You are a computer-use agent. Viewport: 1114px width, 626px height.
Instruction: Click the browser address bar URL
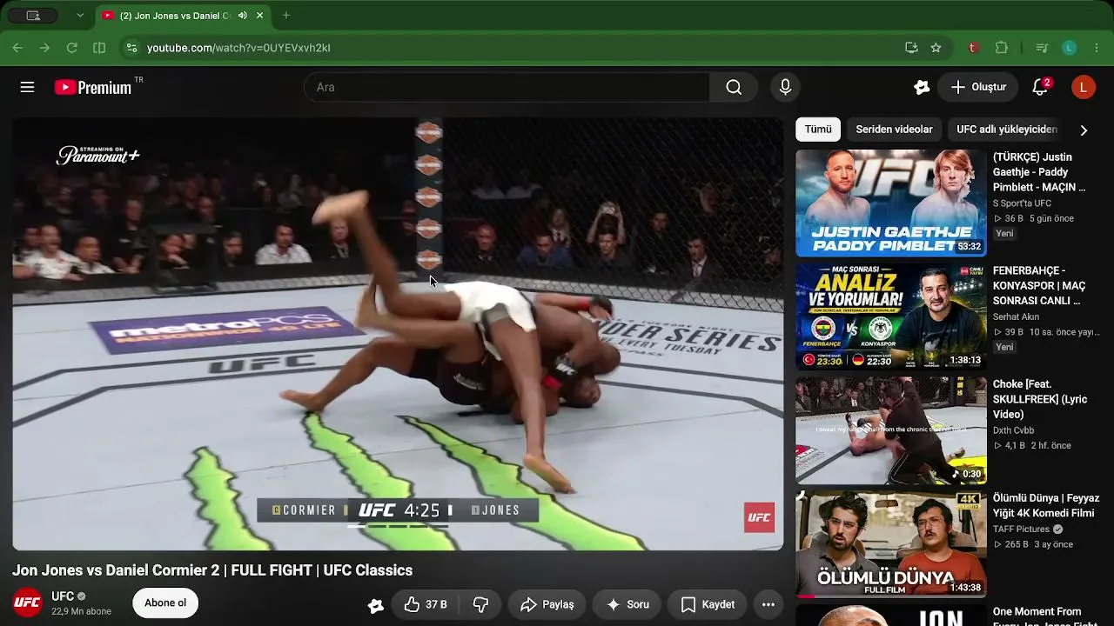[238, 48]
